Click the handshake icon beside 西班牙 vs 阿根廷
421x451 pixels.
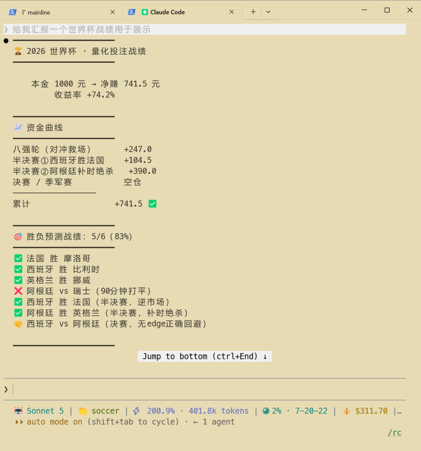(18, 324)
